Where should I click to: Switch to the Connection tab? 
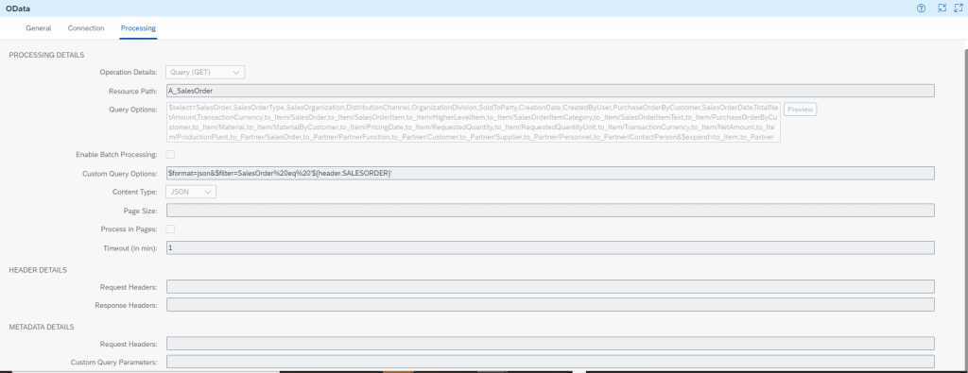pyautogui.click(x=86, y=27)
